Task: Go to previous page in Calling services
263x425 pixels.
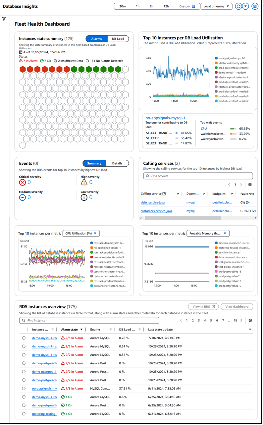Action: coord(229,185)
